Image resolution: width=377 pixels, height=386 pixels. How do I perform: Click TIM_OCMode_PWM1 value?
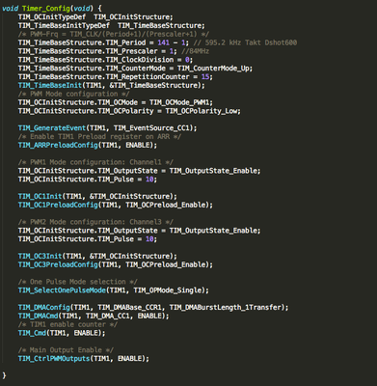pos(179,102)
